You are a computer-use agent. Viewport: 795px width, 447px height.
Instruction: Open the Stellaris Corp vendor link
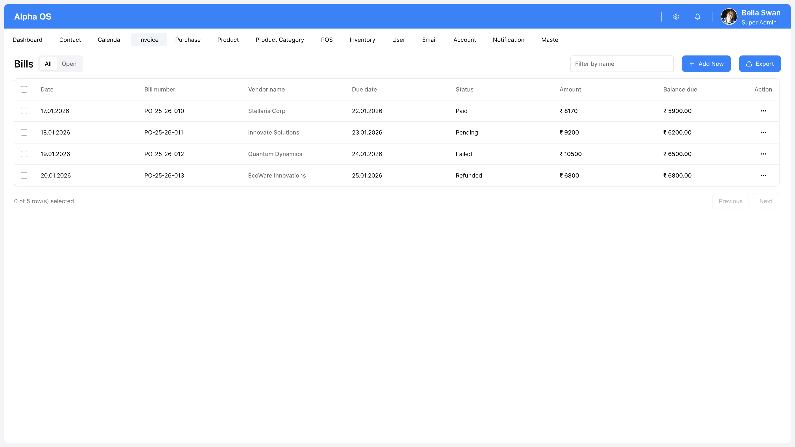(266, 111)
